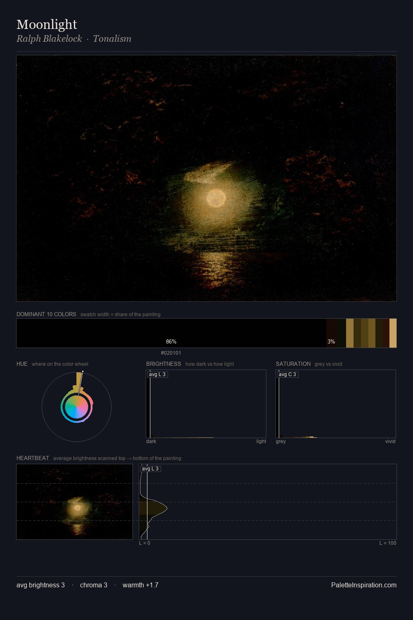Click 'grey vs vivid' caption

tap(328, 364)
